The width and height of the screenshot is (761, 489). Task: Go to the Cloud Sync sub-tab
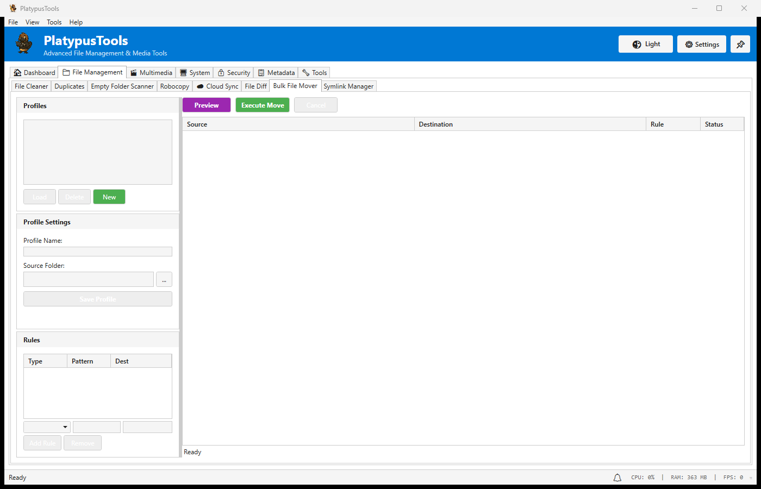pos(217,86)
